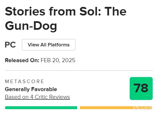Click the METASCORE heading
Viewport: 157px width, 114px height.
pos(24,81)
